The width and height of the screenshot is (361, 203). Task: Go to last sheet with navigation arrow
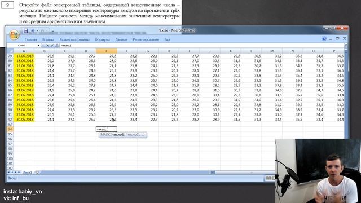(19, 173)
